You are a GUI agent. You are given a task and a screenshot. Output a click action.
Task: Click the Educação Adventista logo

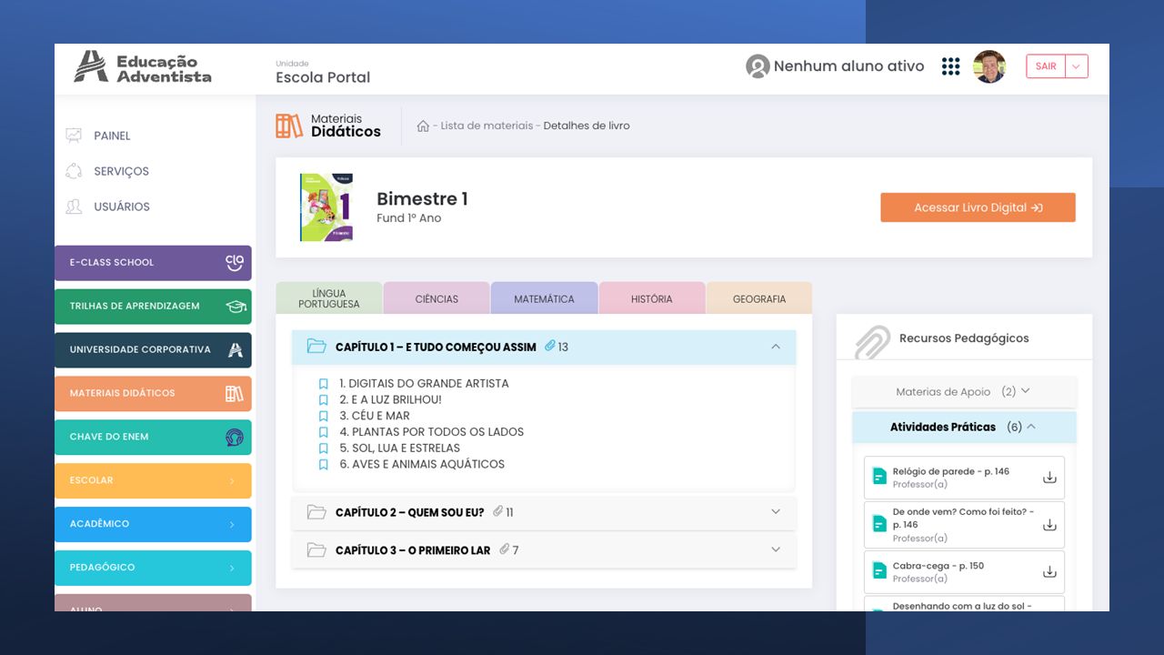click(x=143, y=66)
